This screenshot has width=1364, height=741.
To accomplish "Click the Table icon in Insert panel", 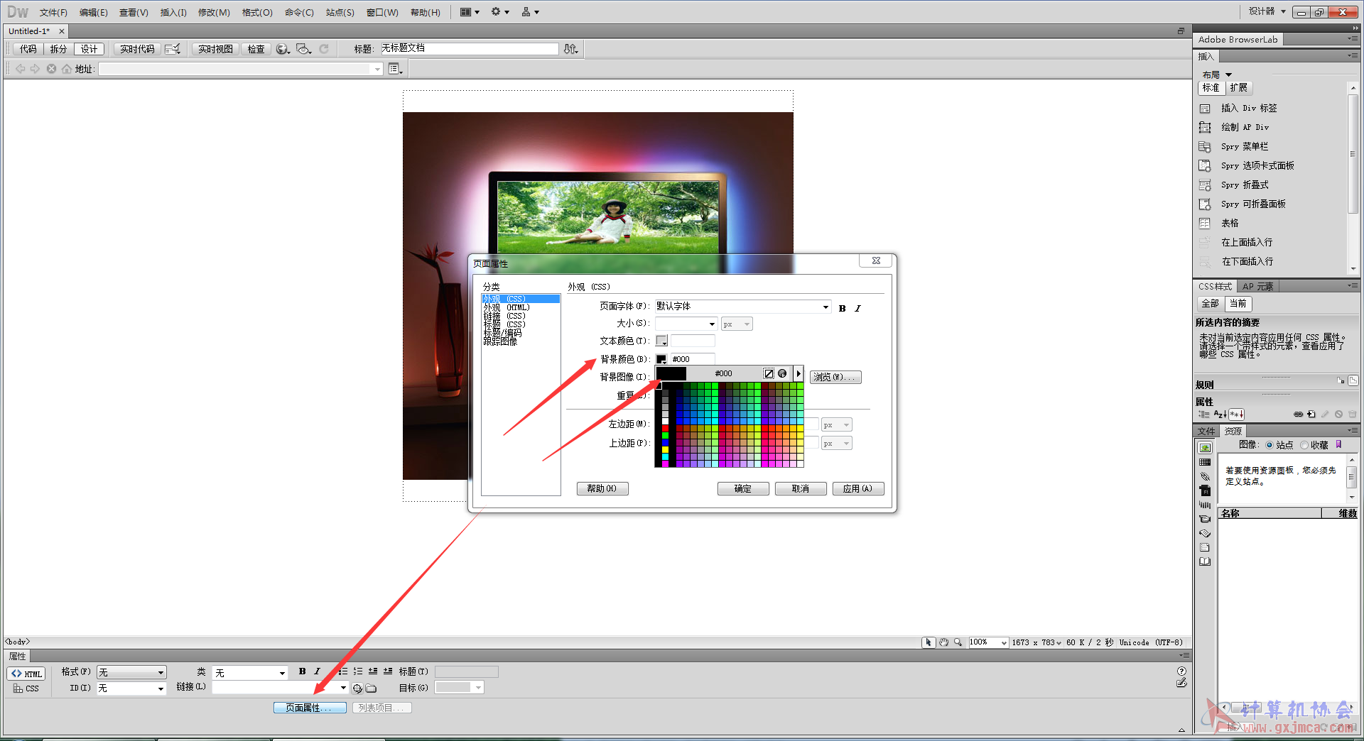I will coord(1205,224).
